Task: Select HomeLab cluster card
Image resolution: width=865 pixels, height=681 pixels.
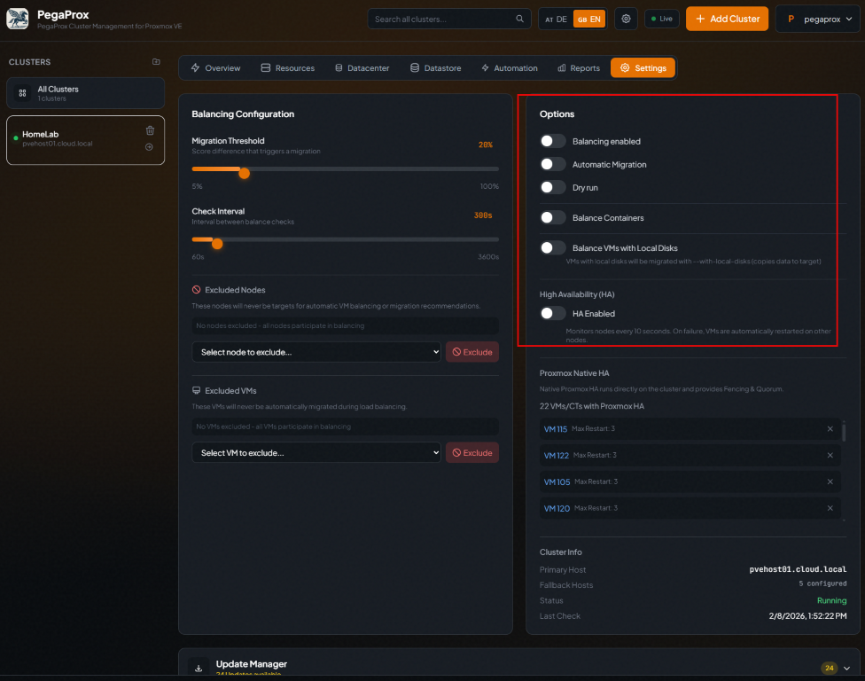Action: click(85, 140)
